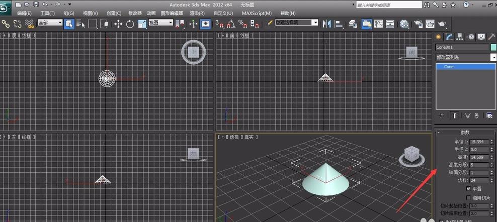Open the 3ds Max application menu logo

coord(6,8)
